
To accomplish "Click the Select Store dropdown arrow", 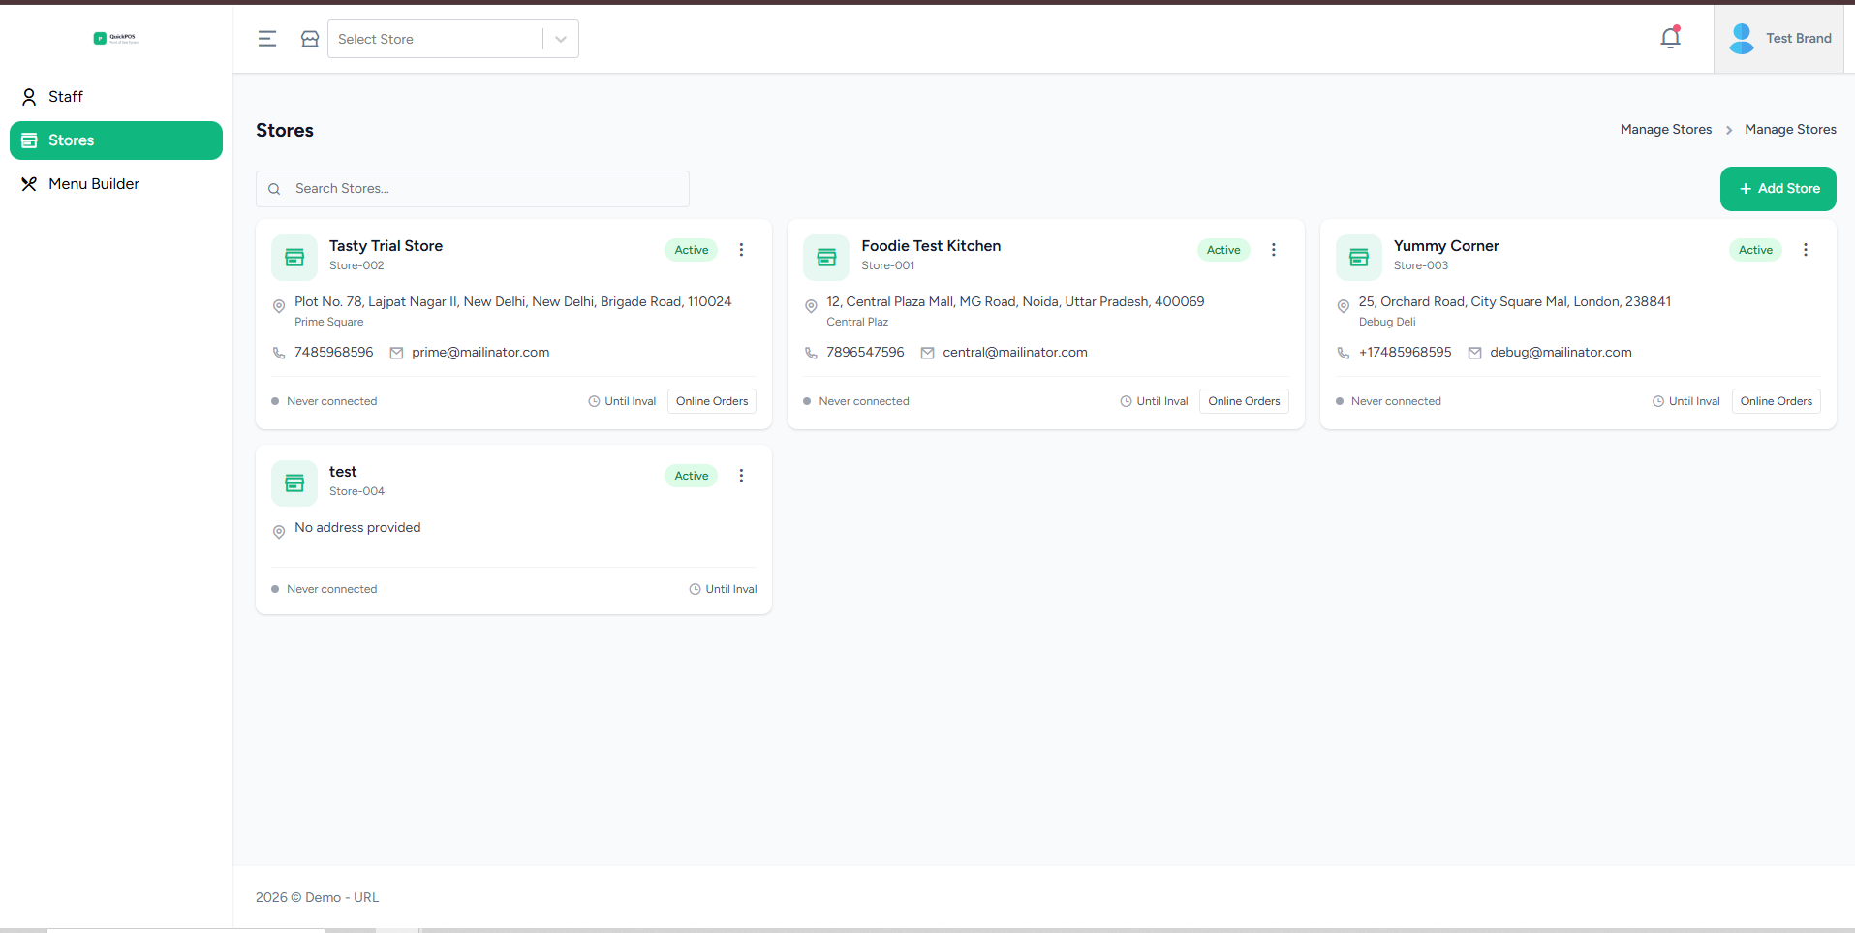I will tap(561, 39).
